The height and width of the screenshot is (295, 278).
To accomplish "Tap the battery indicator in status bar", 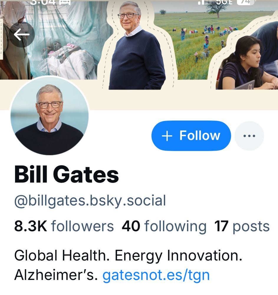I will coord(244,2).
